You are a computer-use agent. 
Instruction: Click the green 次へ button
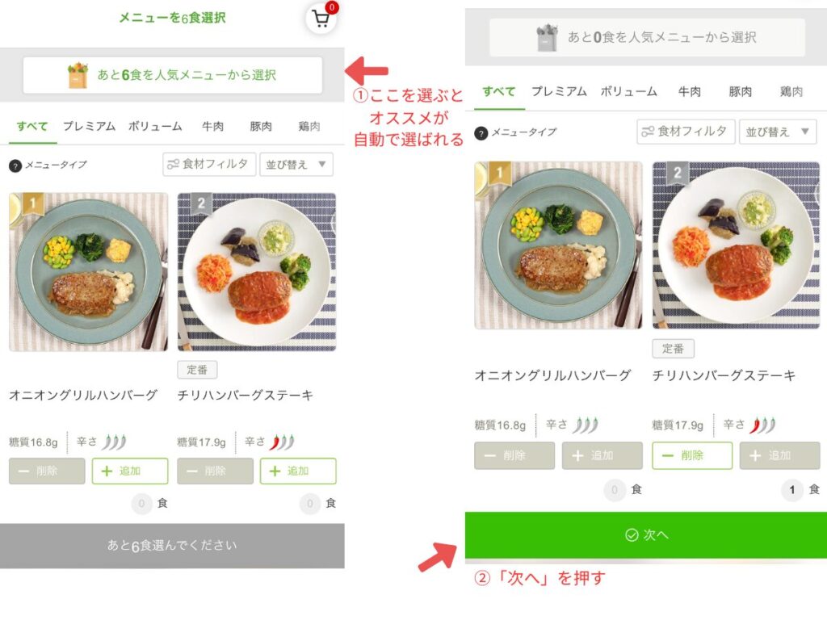tap(646, 535)
